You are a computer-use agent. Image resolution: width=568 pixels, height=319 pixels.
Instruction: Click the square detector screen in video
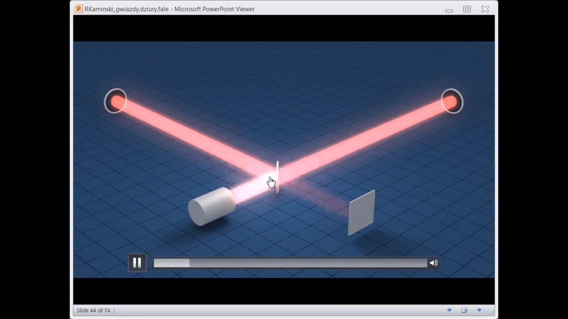click(361, 213)
